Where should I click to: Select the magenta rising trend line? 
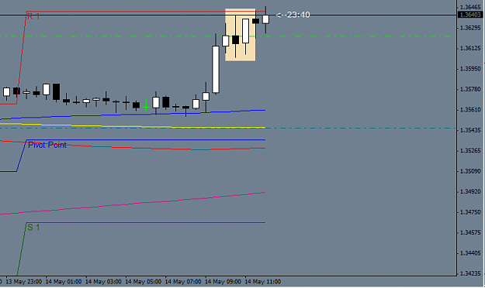point(133,204)
